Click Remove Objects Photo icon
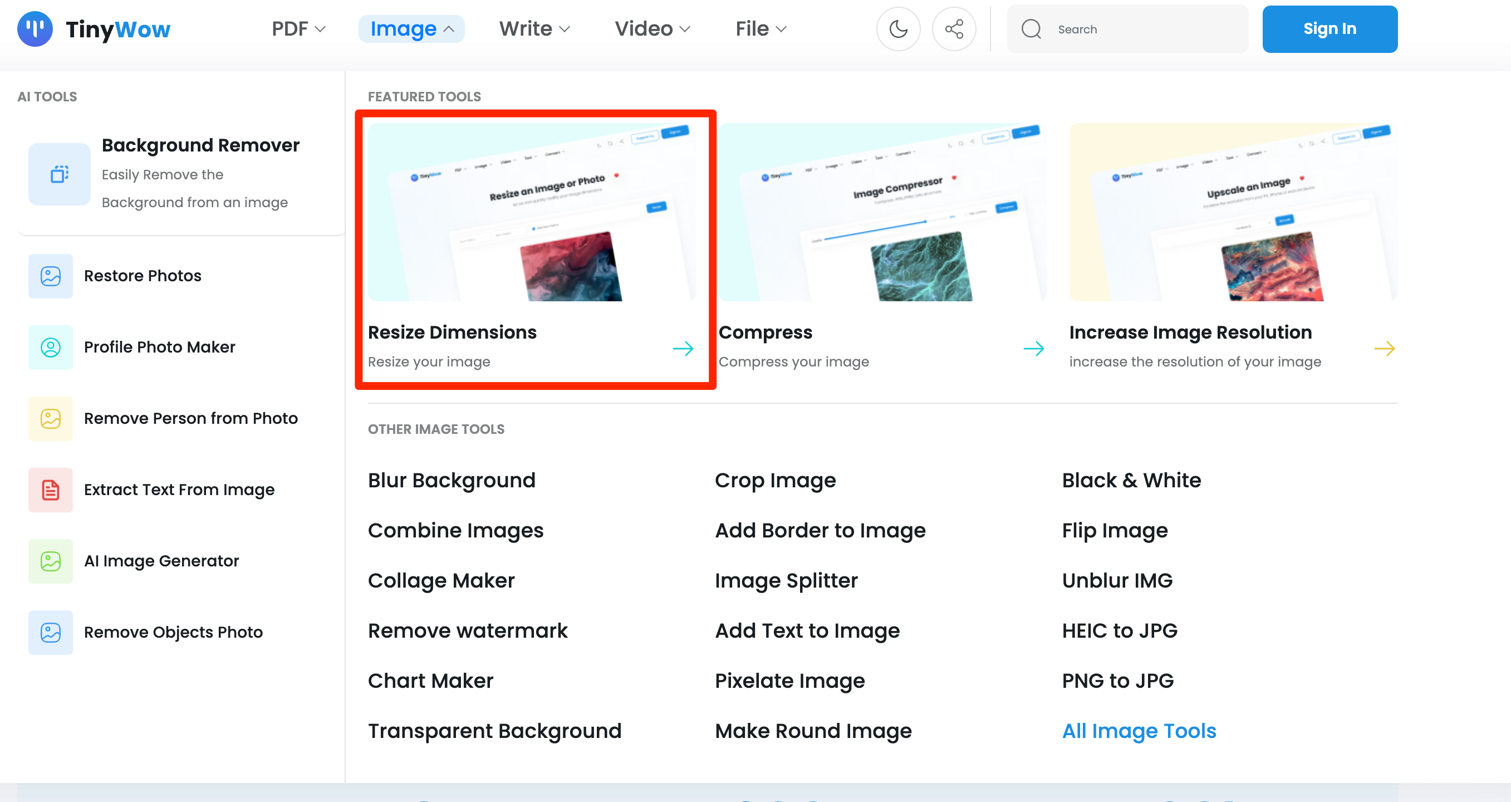Screen dimensions: 1511x802 tap(51, 633)
